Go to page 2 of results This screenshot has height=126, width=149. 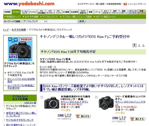point(139,45)
